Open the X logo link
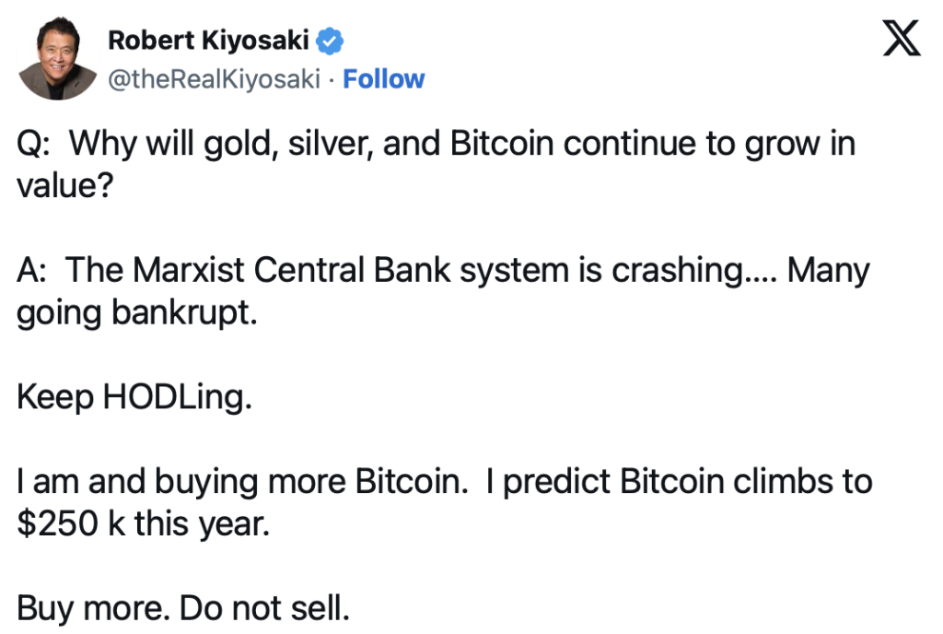The width and height of the screenshot is (943, 634). tap(901, 38)
